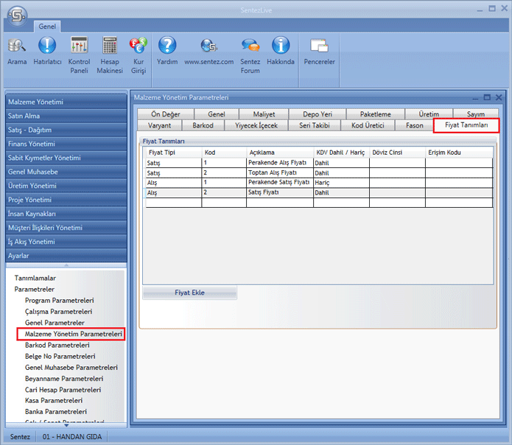Click the SentezLive application logo button
This screenshot has height=445, width=512.
tap(17, 15)
